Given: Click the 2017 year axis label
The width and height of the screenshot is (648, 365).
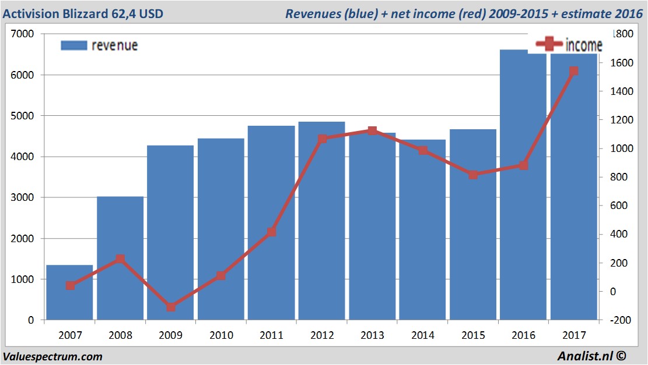Looking at the screenshot, I should 574,335.
